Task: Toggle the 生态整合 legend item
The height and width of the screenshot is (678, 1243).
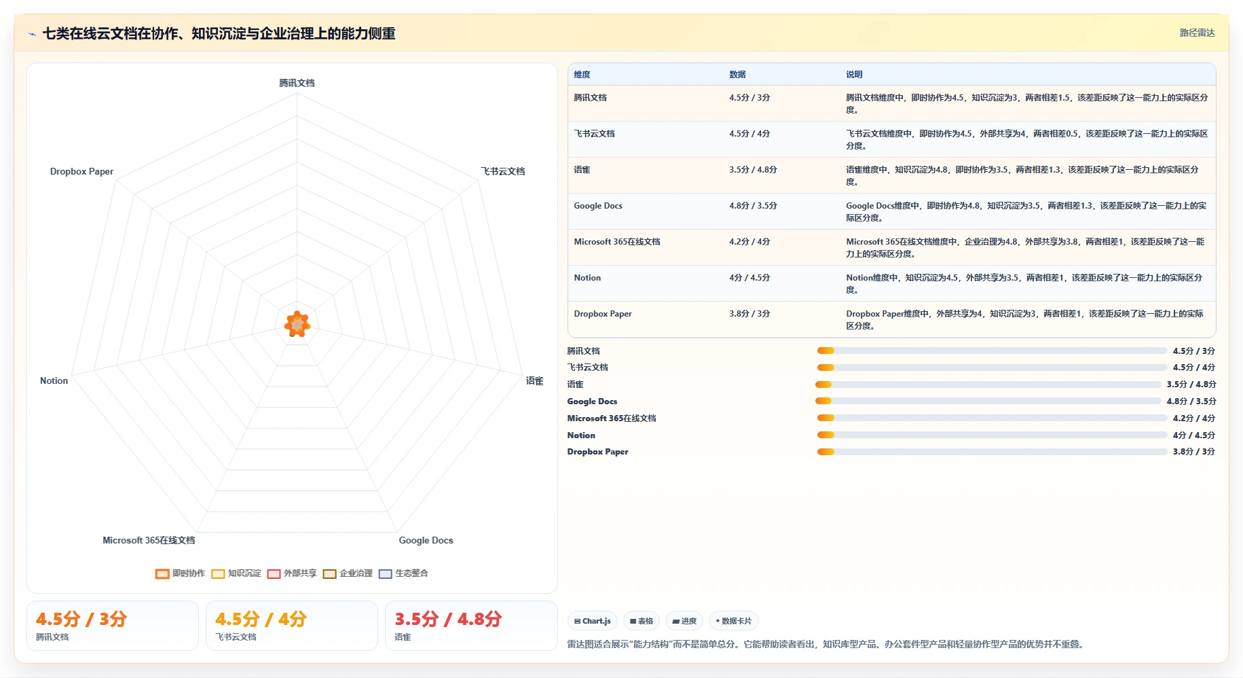Action: pos(403,573)
